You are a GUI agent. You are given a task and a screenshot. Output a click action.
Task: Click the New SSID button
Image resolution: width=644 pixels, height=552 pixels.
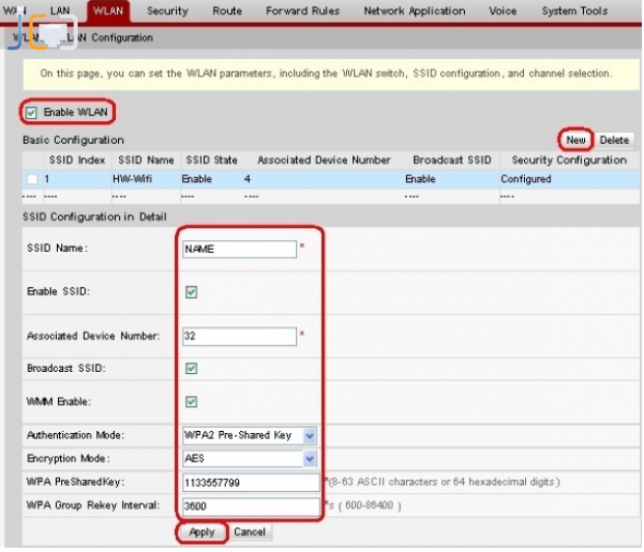tap(576, 140)
